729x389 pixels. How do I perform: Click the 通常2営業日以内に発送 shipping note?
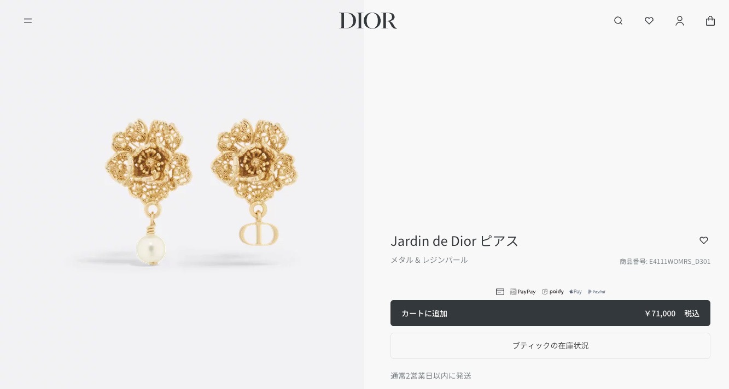(x=431, y=376)
